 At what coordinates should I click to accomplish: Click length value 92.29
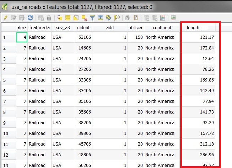(x=208, y=123)
